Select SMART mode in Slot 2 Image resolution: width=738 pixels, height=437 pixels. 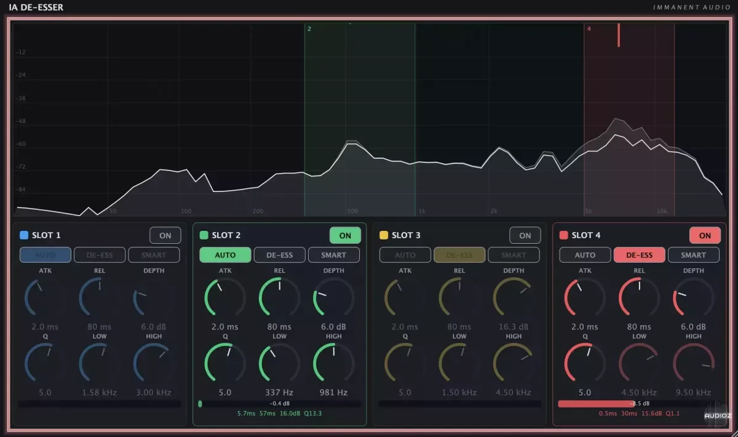pos(334,255)
